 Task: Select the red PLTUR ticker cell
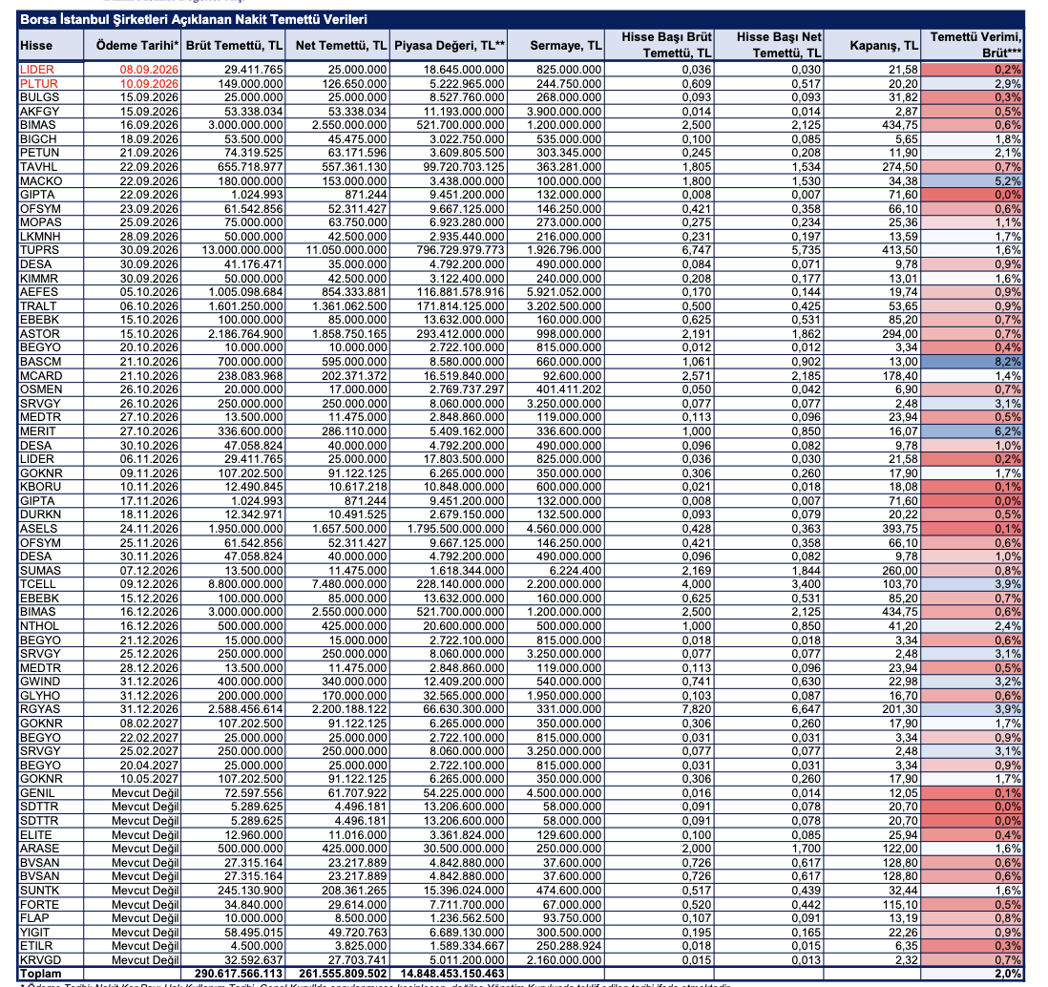click(39, 84)
